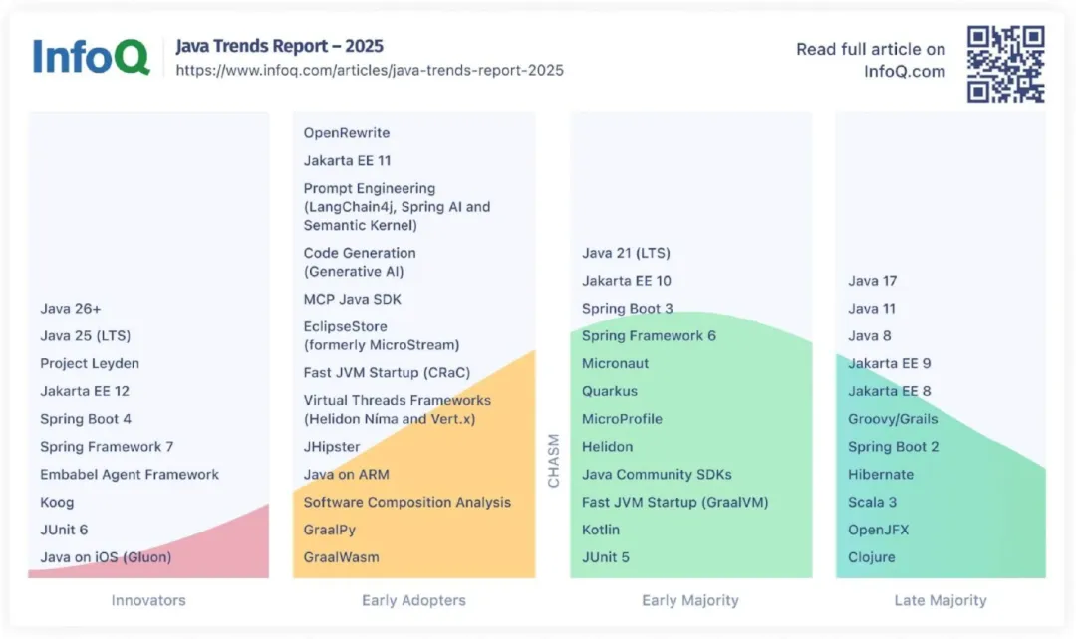Select the Late Majority category label
1076x639 pixels.
point(941,600)
